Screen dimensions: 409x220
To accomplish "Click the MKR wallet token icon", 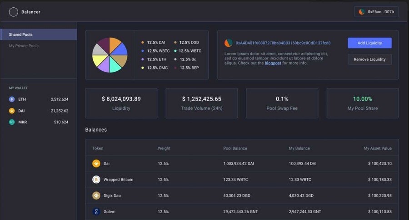I will (12, 122).
